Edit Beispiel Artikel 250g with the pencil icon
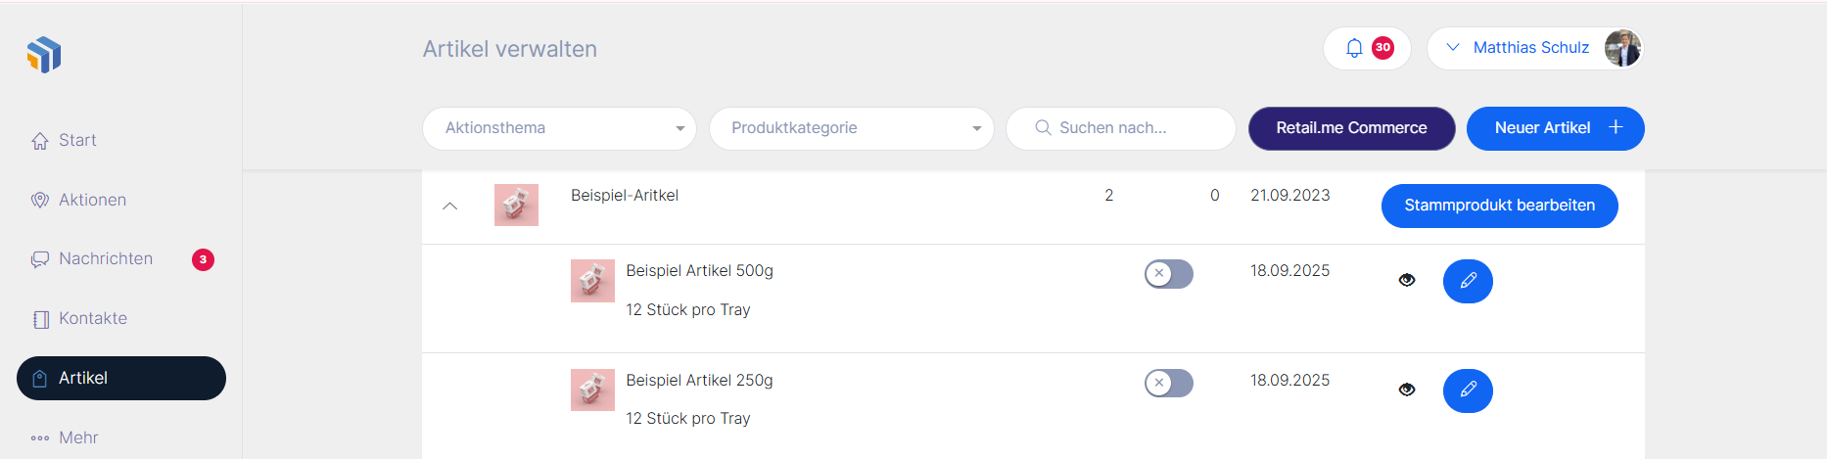 (1468, 390)
